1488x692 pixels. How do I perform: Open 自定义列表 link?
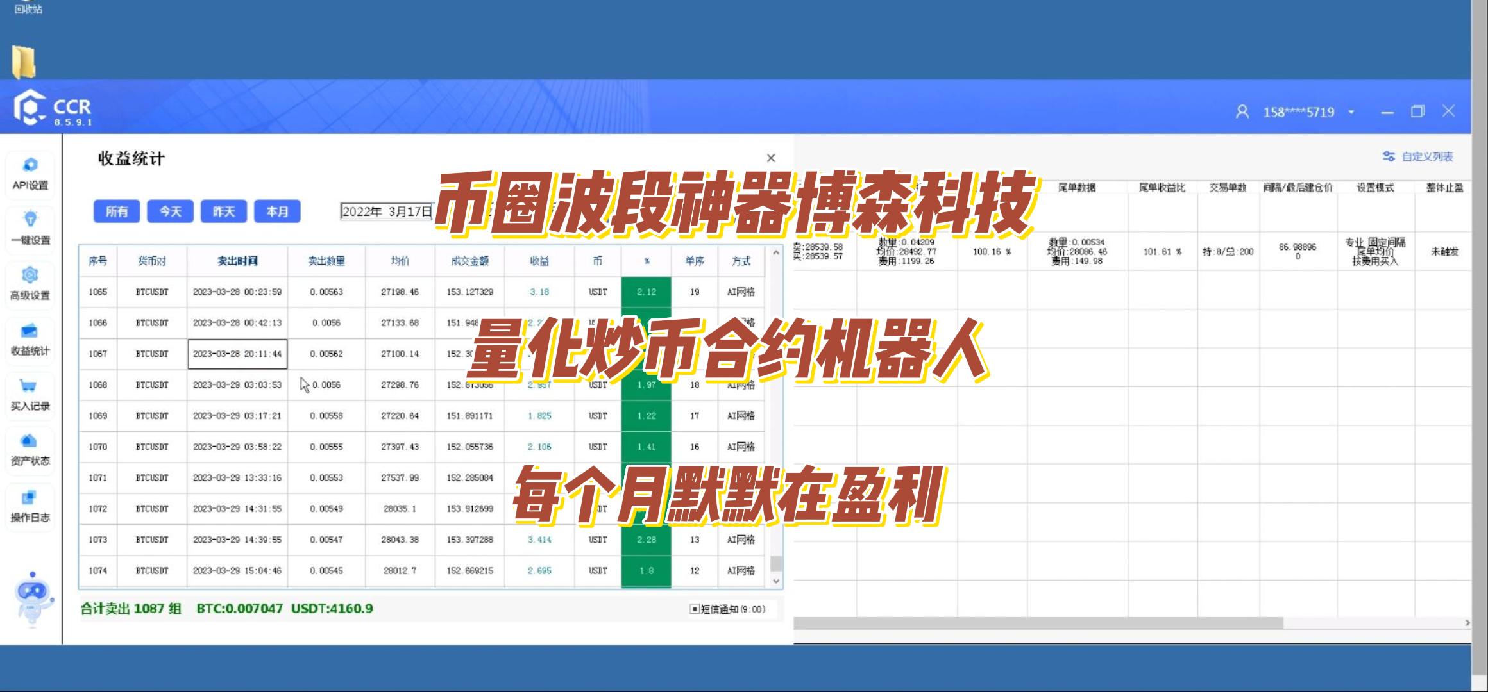pyautogui.click(x=1427, y=156)
